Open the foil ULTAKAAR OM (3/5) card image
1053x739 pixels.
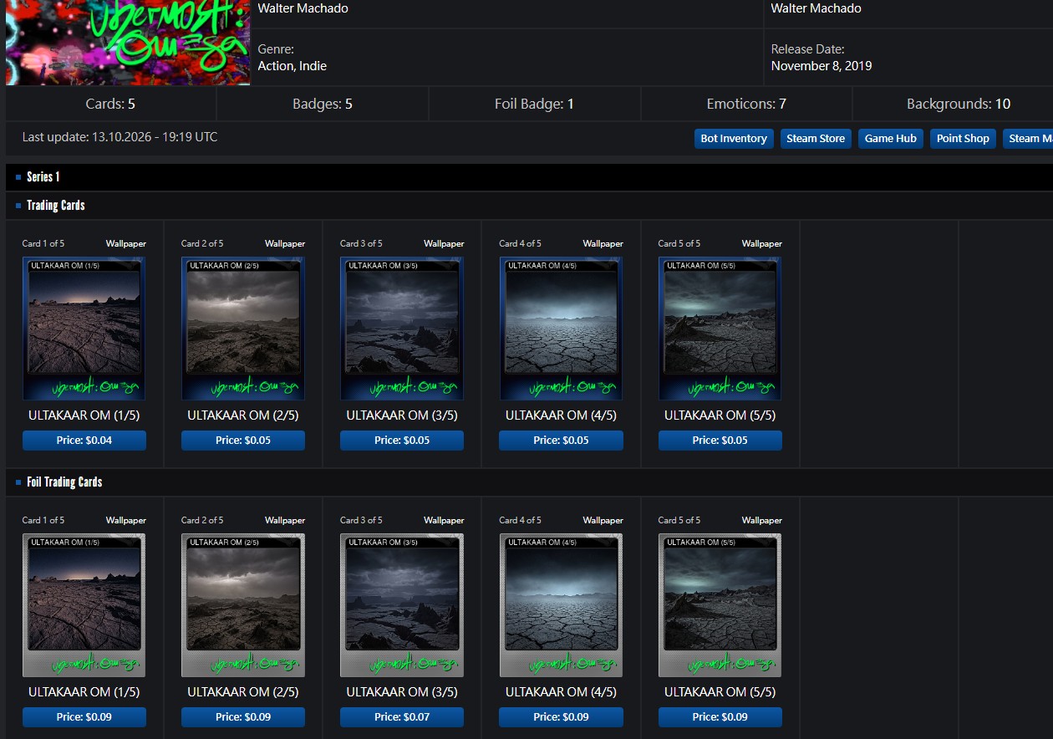pos(402,605)
